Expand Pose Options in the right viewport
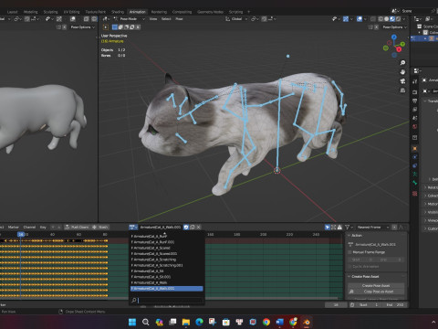Viewport: 438px width, 329px height. 394,27
